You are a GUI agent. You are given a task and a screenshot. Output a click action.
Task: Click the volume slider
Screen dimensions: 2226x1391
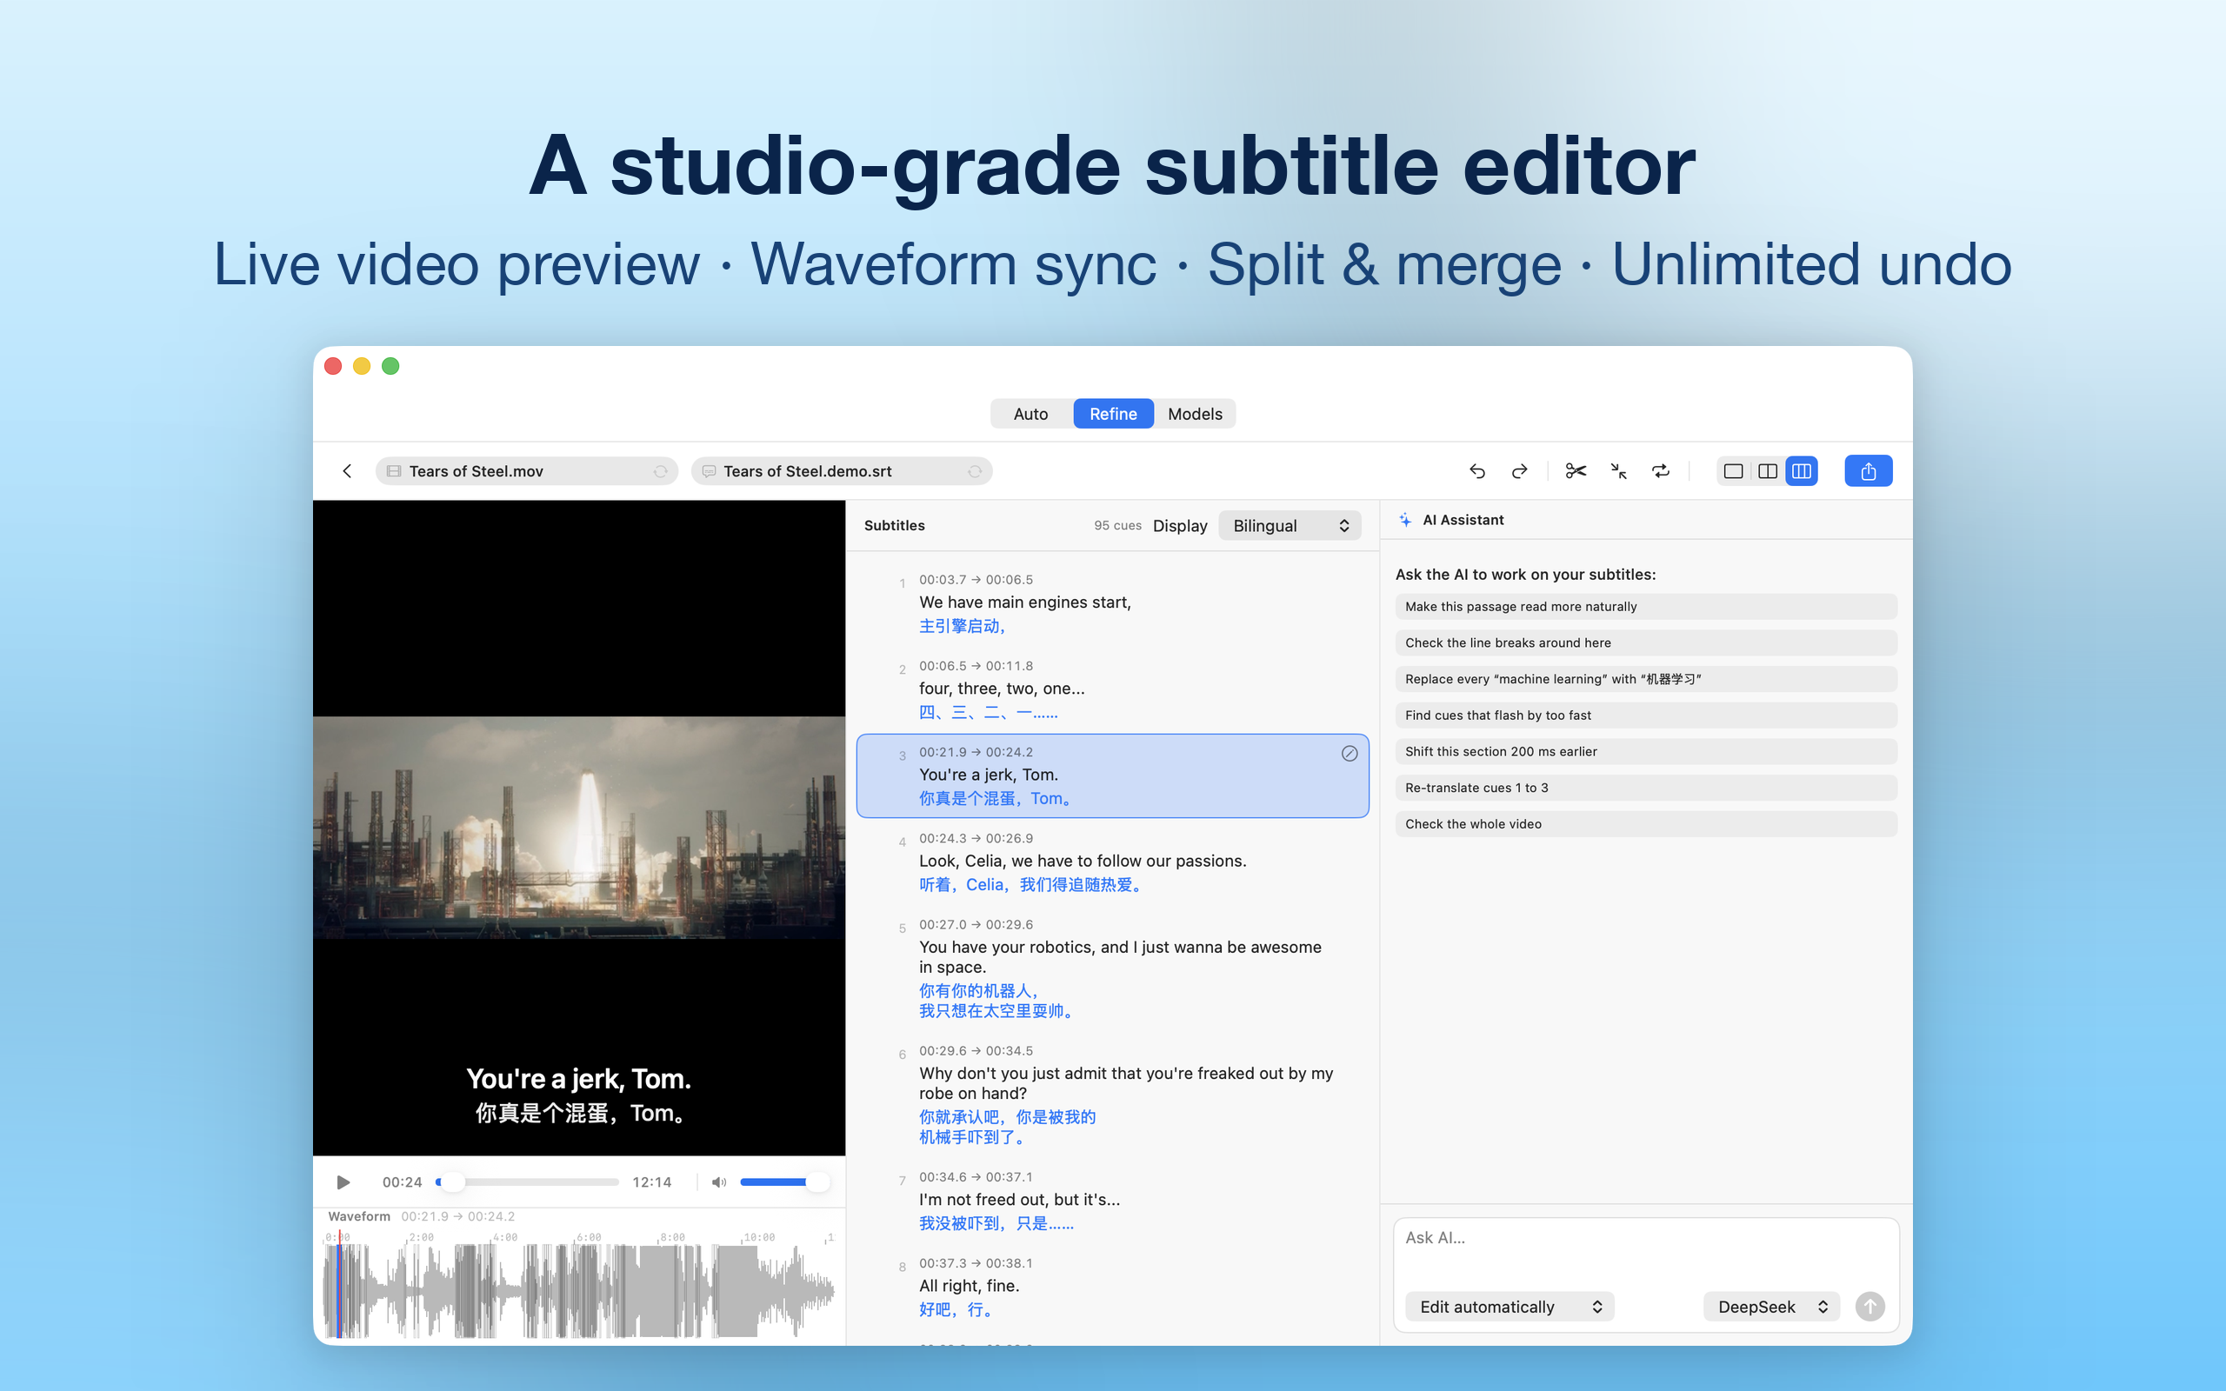[783, 1182]
